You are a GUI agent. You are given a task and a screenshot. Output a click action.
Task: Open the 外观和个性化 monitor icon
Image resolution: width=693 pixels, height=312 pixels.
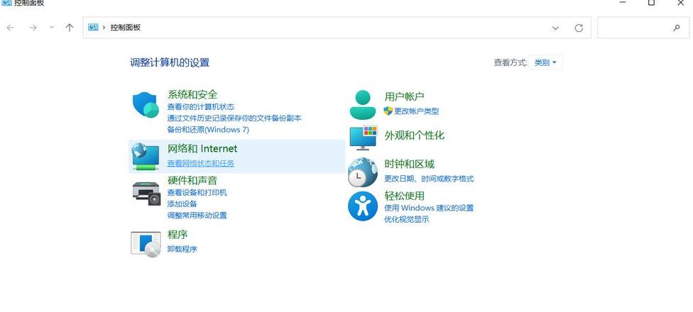click(x=364, y=138)
